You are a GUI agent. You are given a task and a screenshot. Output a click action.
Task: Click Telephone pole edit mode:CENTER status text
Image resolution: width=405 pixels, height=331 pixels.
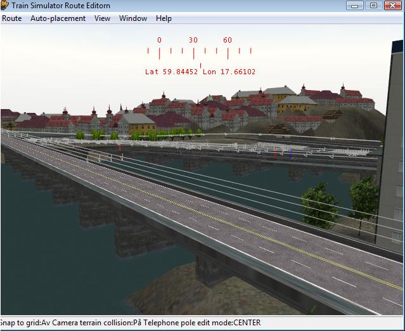point(202,323)
